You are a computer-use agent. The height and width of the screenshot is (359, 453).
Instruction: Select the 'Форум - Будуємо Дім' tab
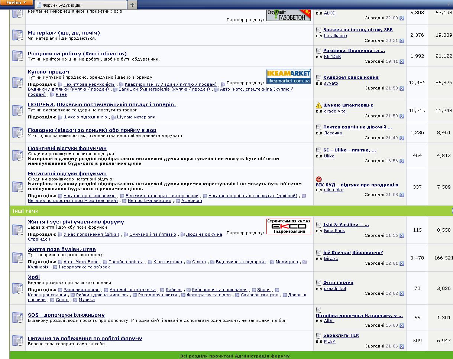(80, 5)
